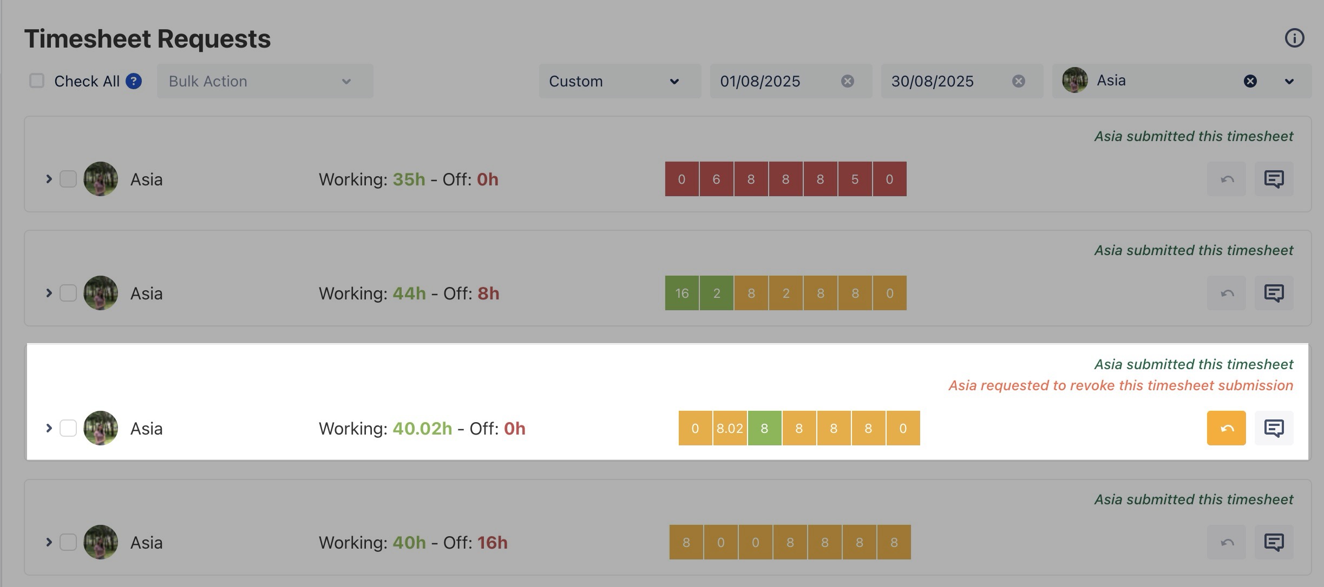
Task: Expand the 44h timesheet row details
Action: [49, 293]
